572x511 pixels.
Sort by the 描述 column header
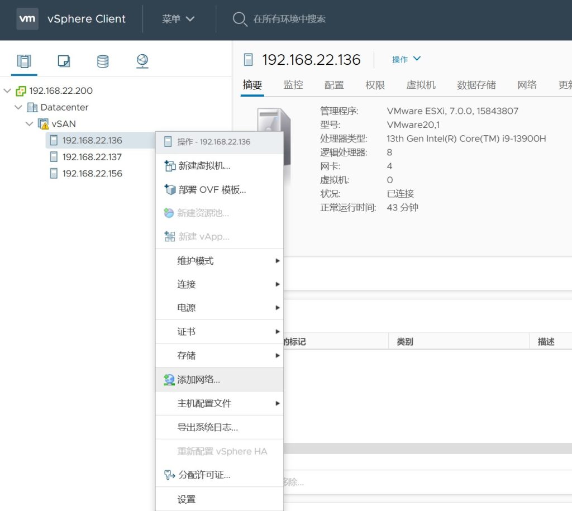pos(546,342)
